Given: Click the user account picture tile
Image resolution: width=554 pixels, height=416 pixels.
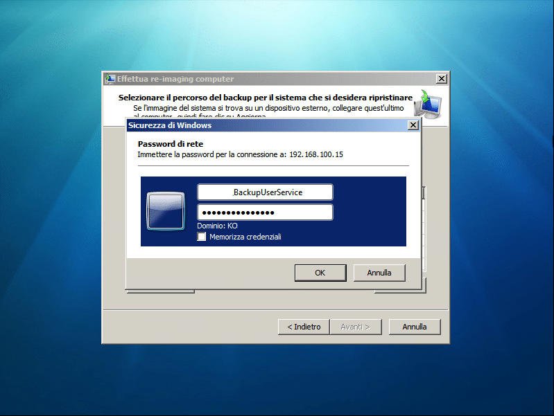Looking at the screenshot, I should click(x=166, y=211).
